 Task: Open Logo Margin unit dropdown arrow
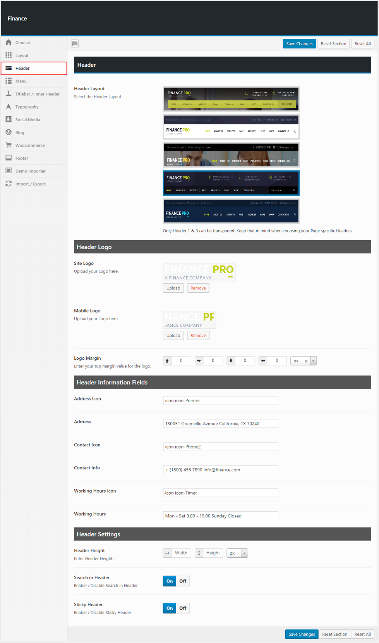coord(313,361)
